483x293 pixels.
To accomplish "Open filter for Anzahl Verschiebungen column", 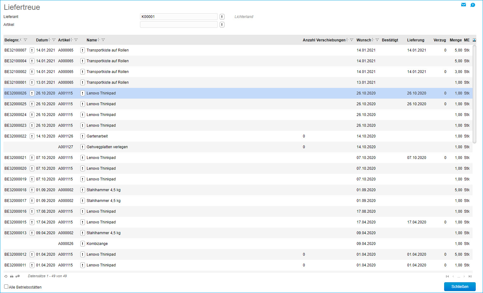I will pos(352,40).
